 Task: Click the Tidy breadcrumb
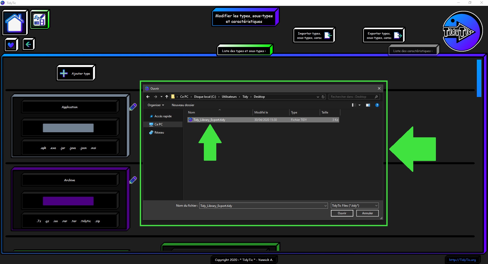pyautogui.click(x=245, y=97)
